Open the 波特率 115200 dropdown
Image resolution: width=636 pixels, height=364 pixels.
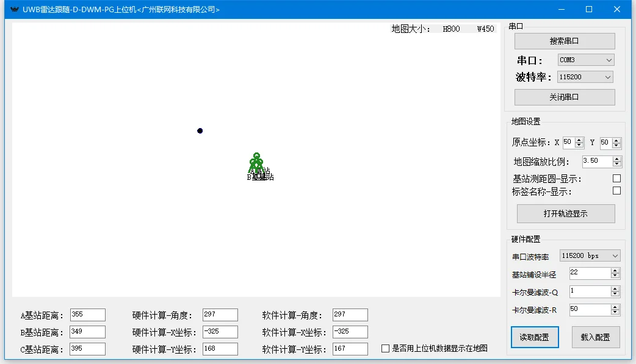click(x=585, y=77)
